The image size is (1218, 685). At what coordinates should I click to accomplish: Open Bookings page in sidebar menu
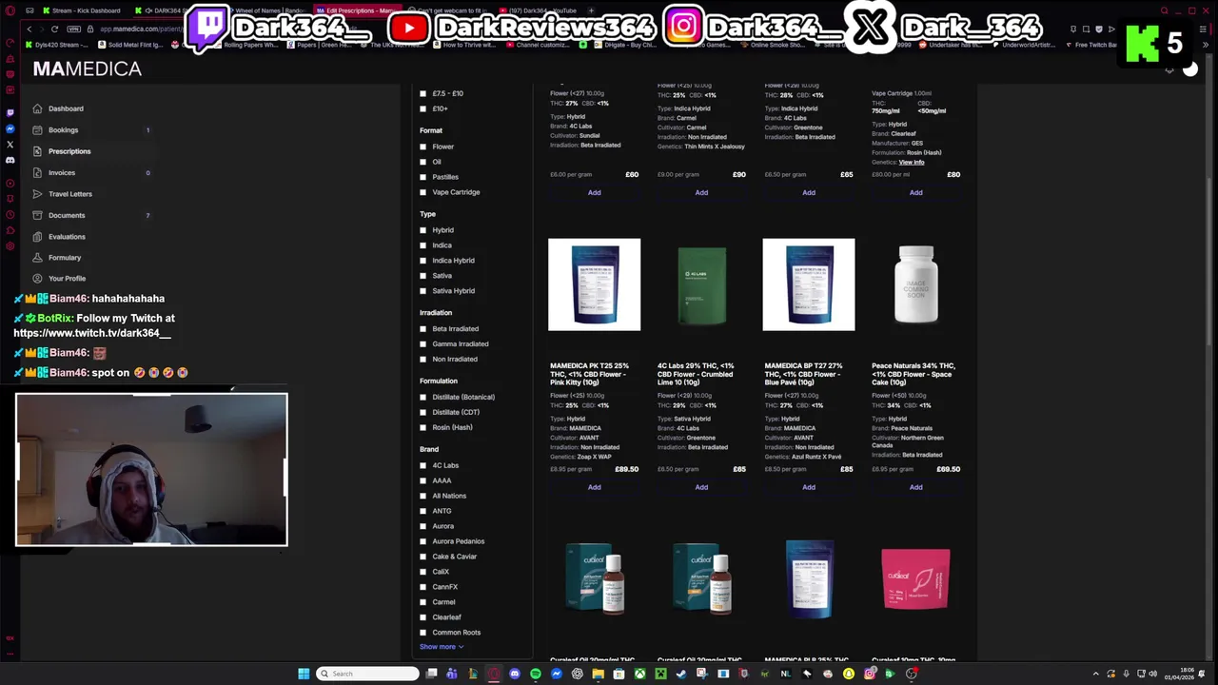[x=63, y=130]
